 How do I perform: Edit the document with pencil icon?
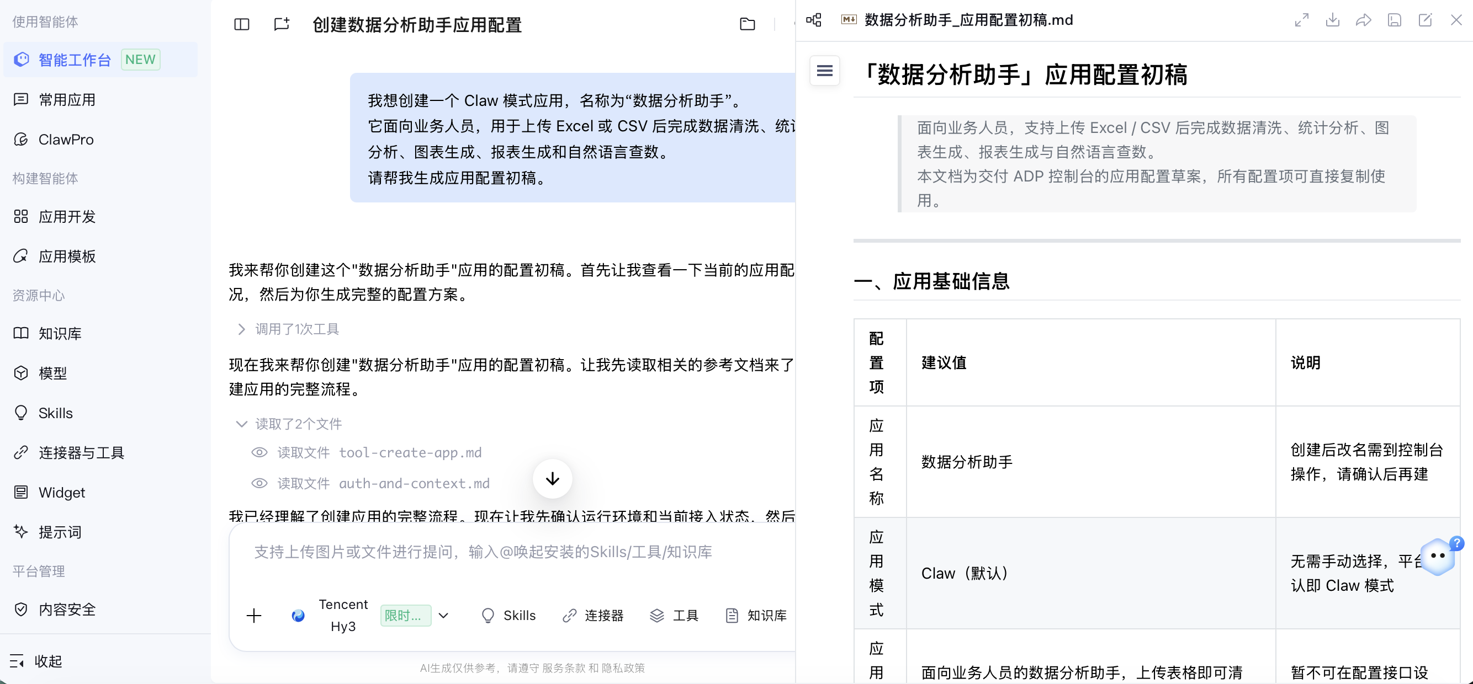(x=1426, y=20)
